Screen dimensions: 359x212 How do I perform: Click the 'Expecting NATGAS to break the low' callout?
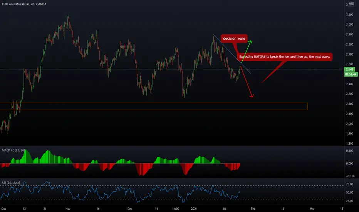coord(285,57)
